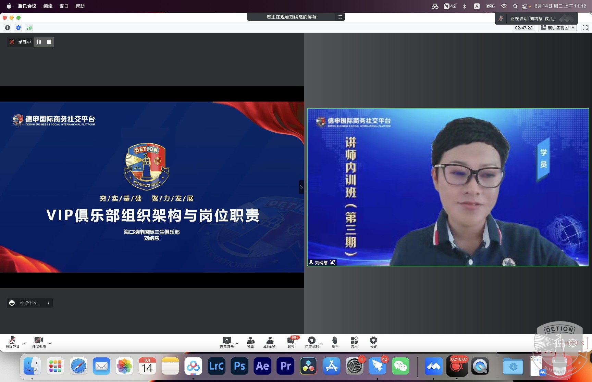Screen dimensions: 592x382
Task: Turn on the camera video
Action: [x=39, y=342]
